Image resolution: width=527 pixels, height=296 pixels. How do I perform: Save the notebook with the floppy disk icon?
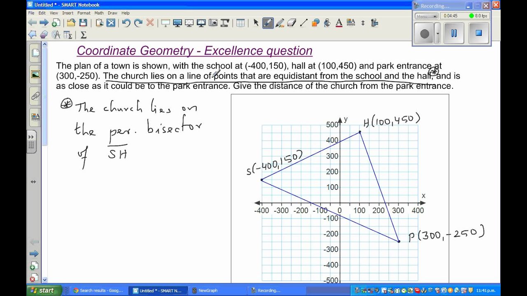(x=83, y=23)
